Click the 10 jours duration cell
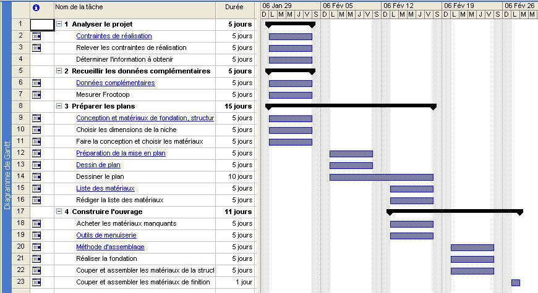 (236, 176)
